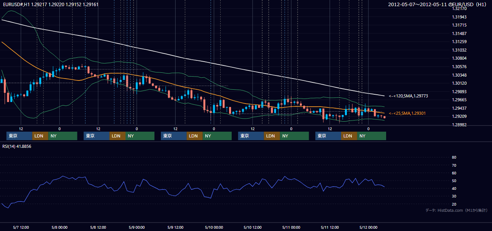492x231 pixels.
Task: Click the 1.31259 price label
Action: tap(459, 42)
